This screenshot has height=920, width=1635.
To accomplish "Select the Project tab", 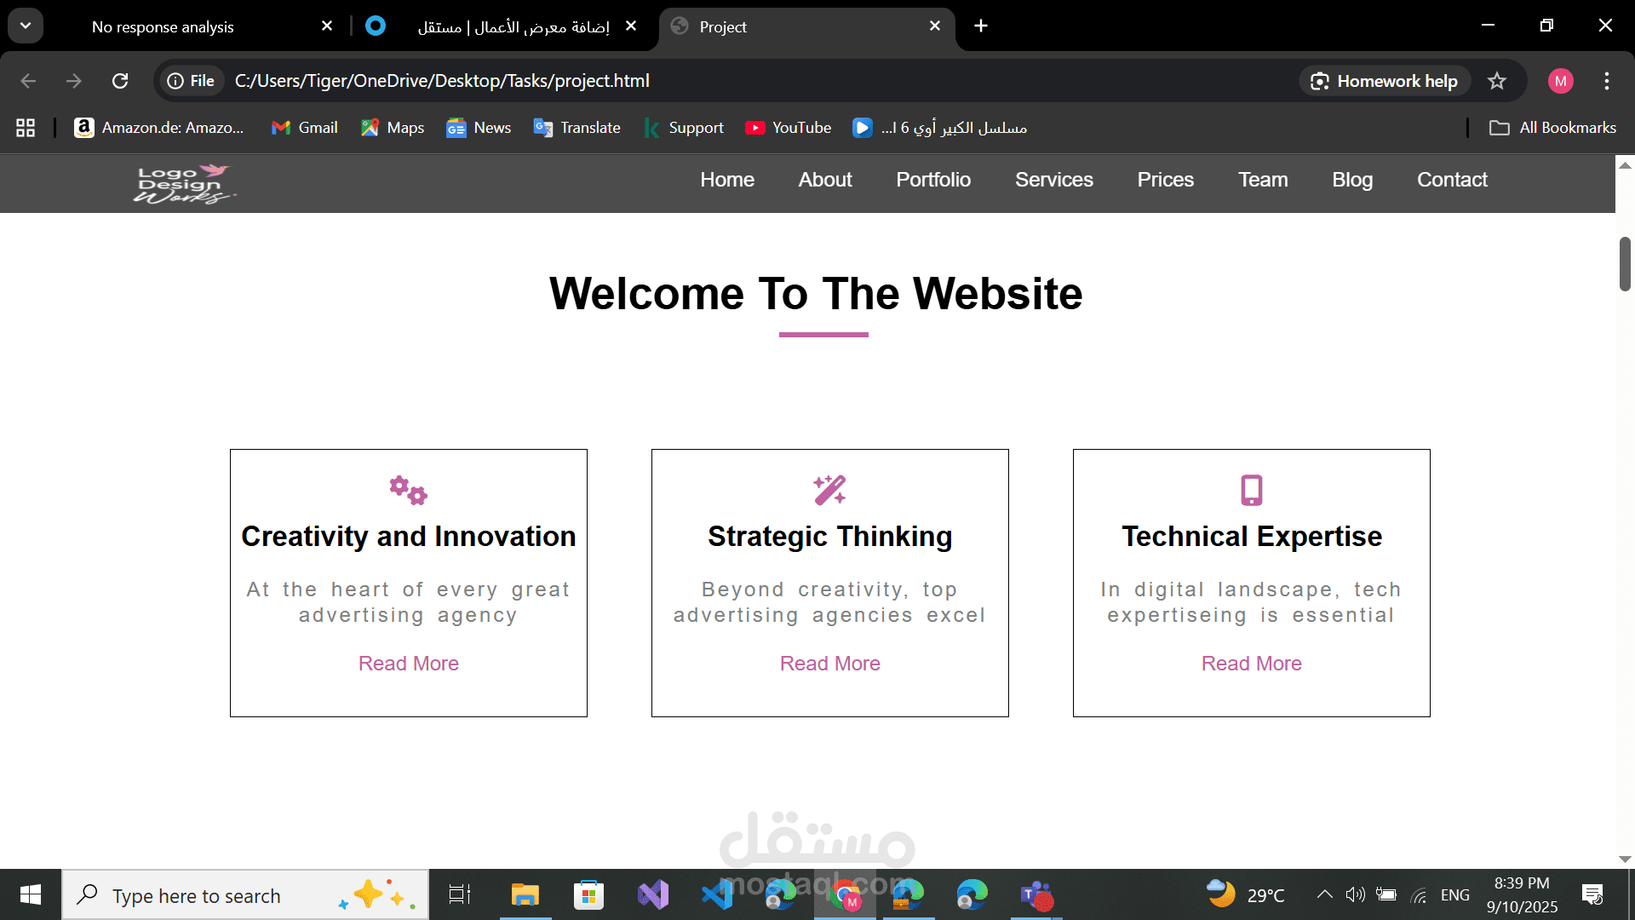I will click(x=807, y=27).
